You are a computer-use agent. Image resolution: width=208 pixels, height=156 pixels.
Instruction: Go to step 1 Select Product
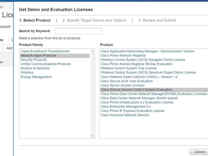click(x=35, y=20)
